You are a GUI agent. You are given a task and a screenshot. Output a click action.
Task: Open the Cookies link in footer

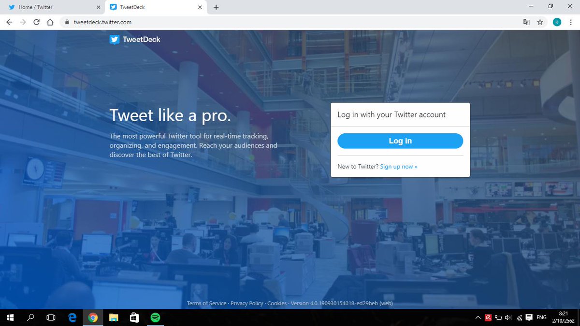click(x=277, y=303)
